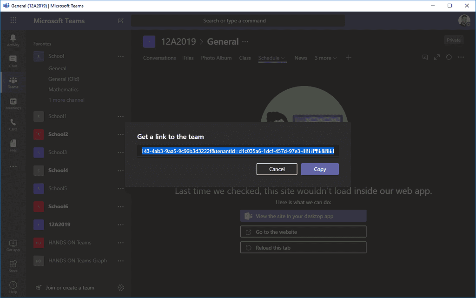Viewport: 476px width, 298px height.
Task: Open the app launcher waffle icon
Action: [13, 20]
